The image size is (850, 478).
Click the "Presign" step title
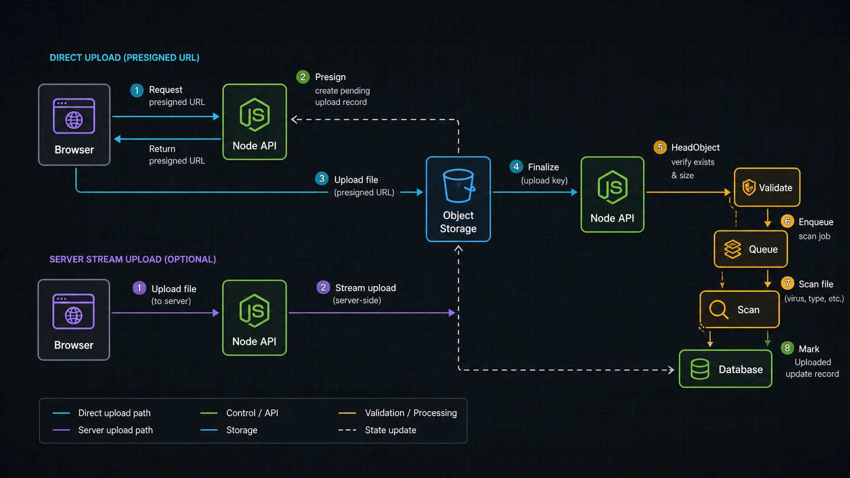tap(330, 77)
